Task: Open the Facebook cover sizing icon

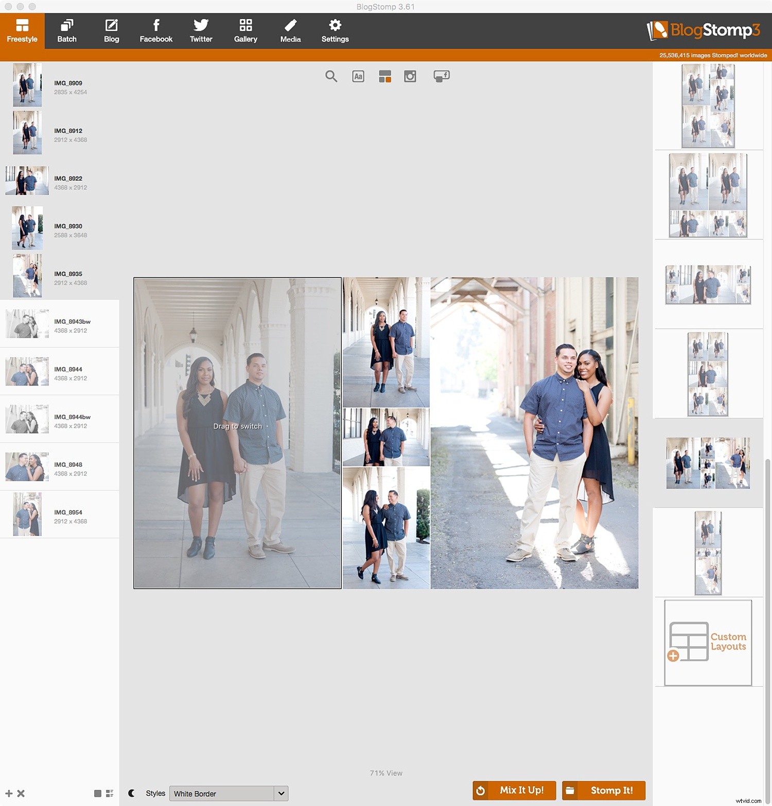Action: (x=441, y=76)
